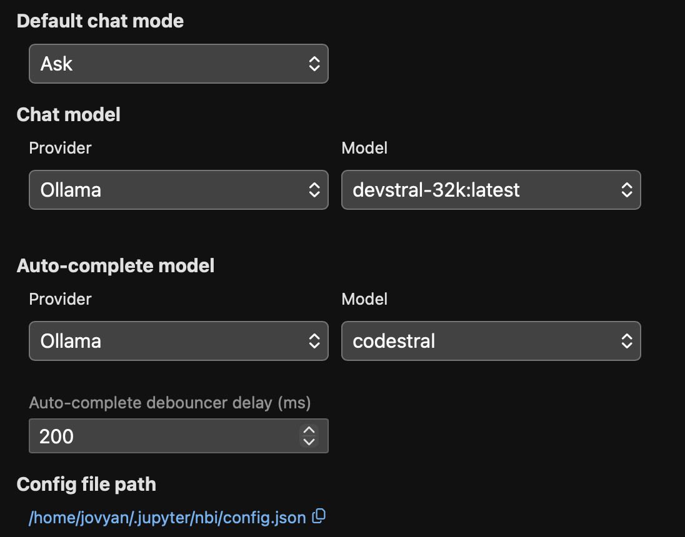Screen dimensions: 685x537
Task: Select a different chat model than devstral-32k
Action: point(491,190)
